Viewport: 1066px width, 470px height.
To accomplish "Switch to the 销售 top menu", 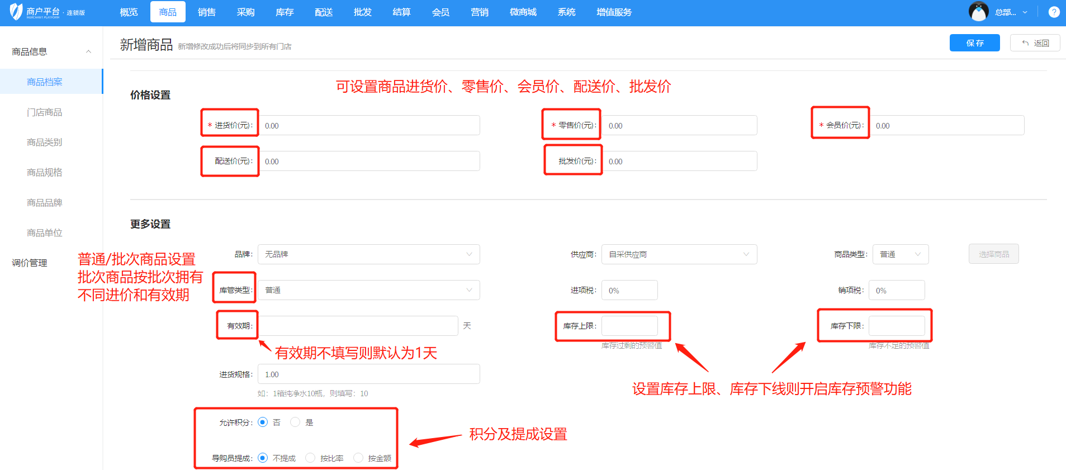I will click(x=206, y=12).
